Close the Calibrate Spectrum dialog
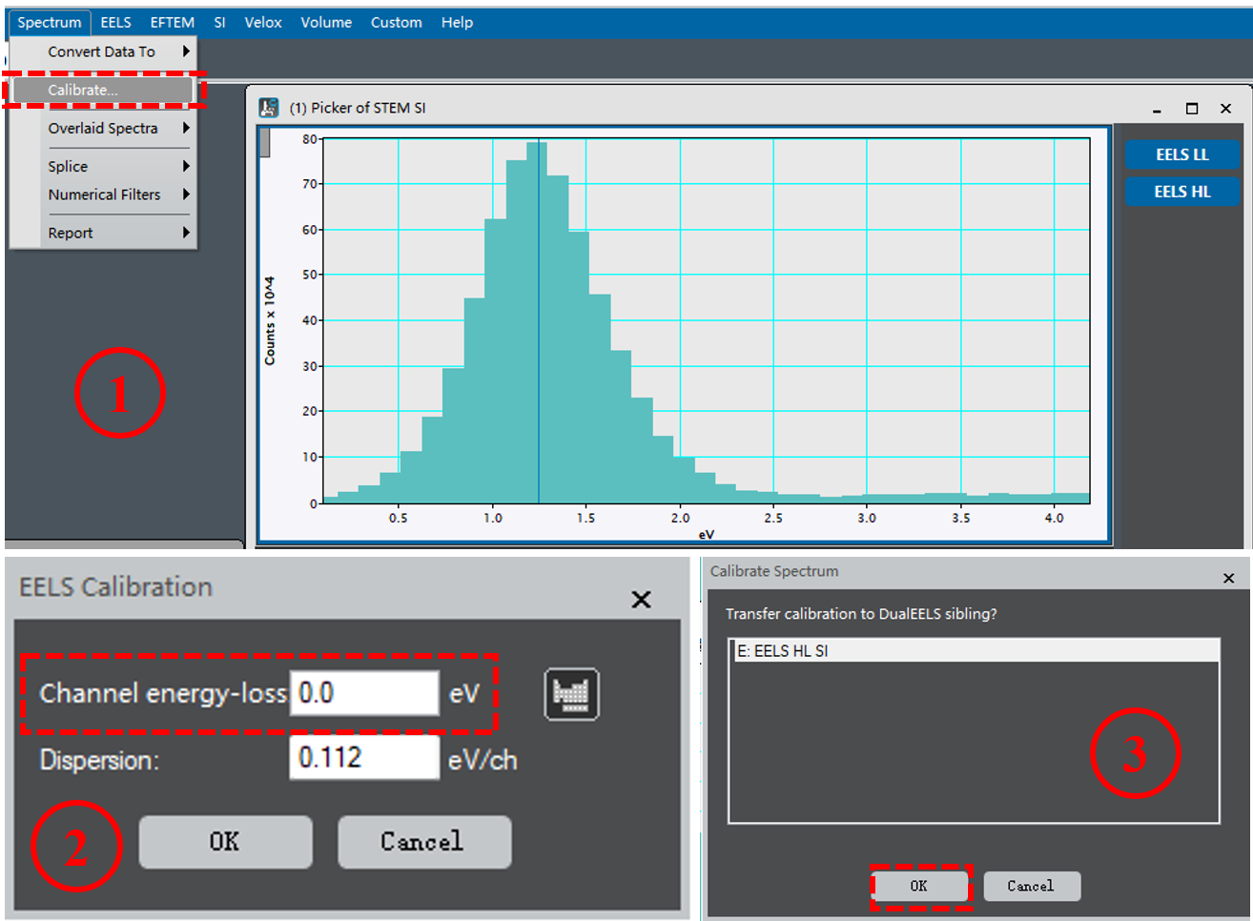The height and width of the screenshot is (921, 1253). point(1228,578)
